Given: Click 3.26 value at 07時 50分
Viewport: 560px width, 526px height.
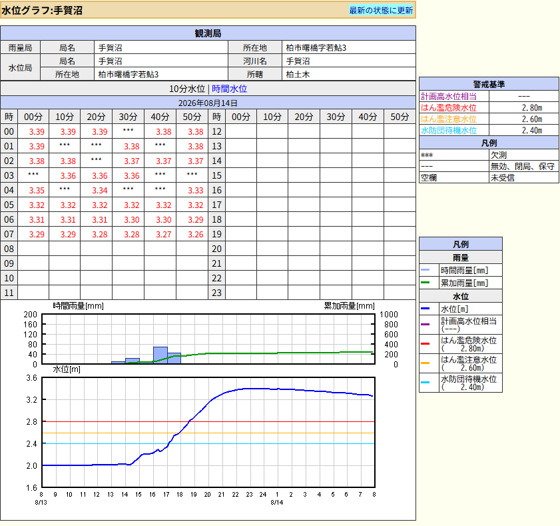Looking at the screenshot, I should click(x=196, y=234).
